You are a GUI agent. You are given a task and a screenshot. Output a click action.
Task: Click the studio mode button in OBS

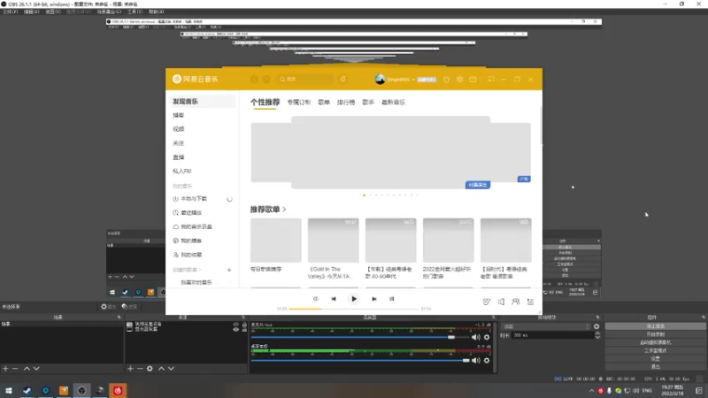pos(655,350)
